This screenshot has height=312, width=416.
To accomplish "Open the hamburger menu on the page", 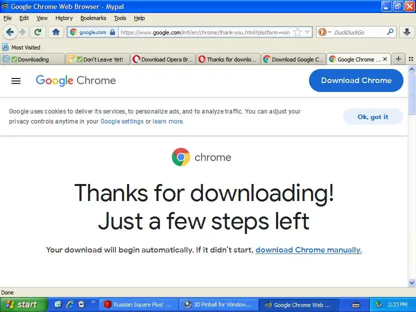I will (x=16, y=81).
